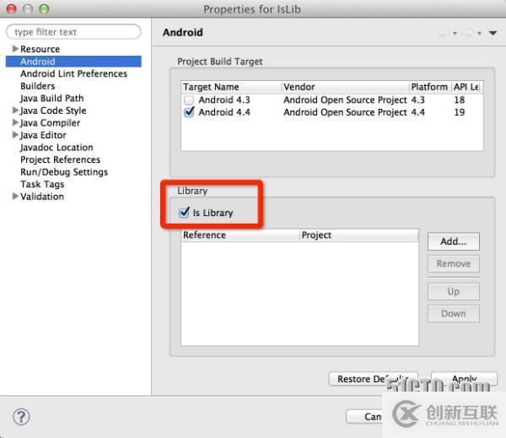Select the Android 4.3 row name
506x438 pixels.
click(224, 100)
